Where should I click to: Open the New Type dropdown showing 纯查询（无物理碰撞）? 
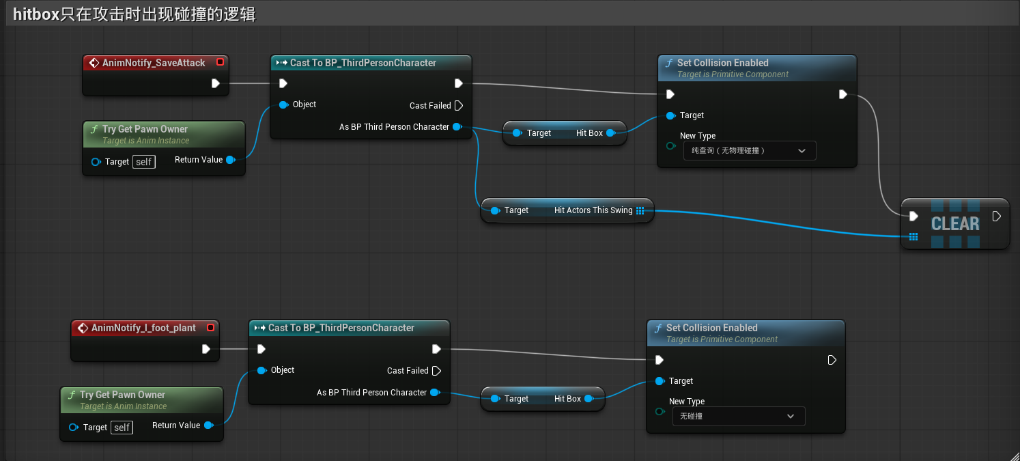tap(749, 150)
